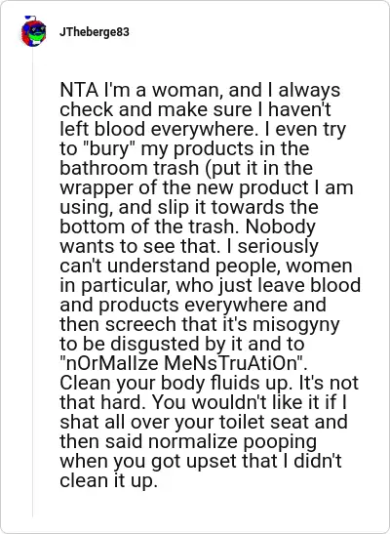Screen dimensions: 390x534
Task: Click the word "misogyny" in the comment
Action: pyautogui.click(x=296, y=325)
